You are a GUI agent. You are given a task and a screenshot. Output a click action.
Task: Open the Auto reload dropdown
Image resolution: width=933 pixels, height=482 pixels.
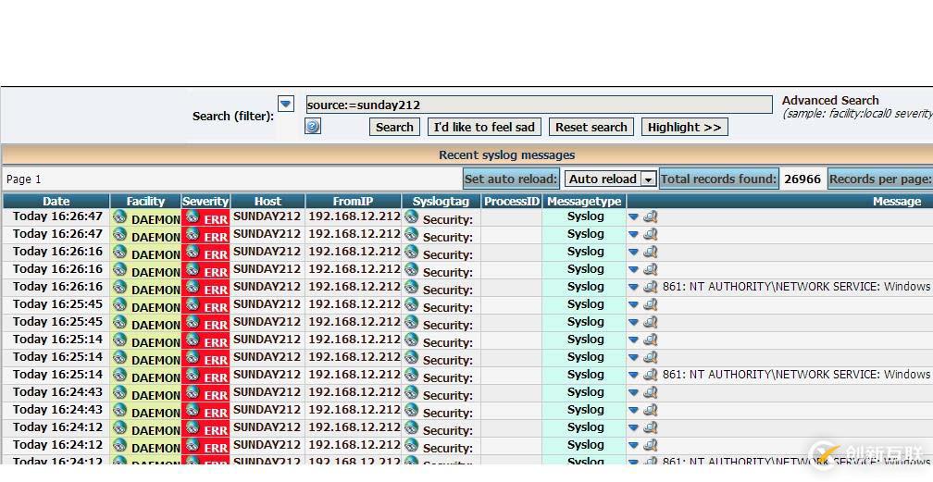pyautogui.click(x=610, y=179)
